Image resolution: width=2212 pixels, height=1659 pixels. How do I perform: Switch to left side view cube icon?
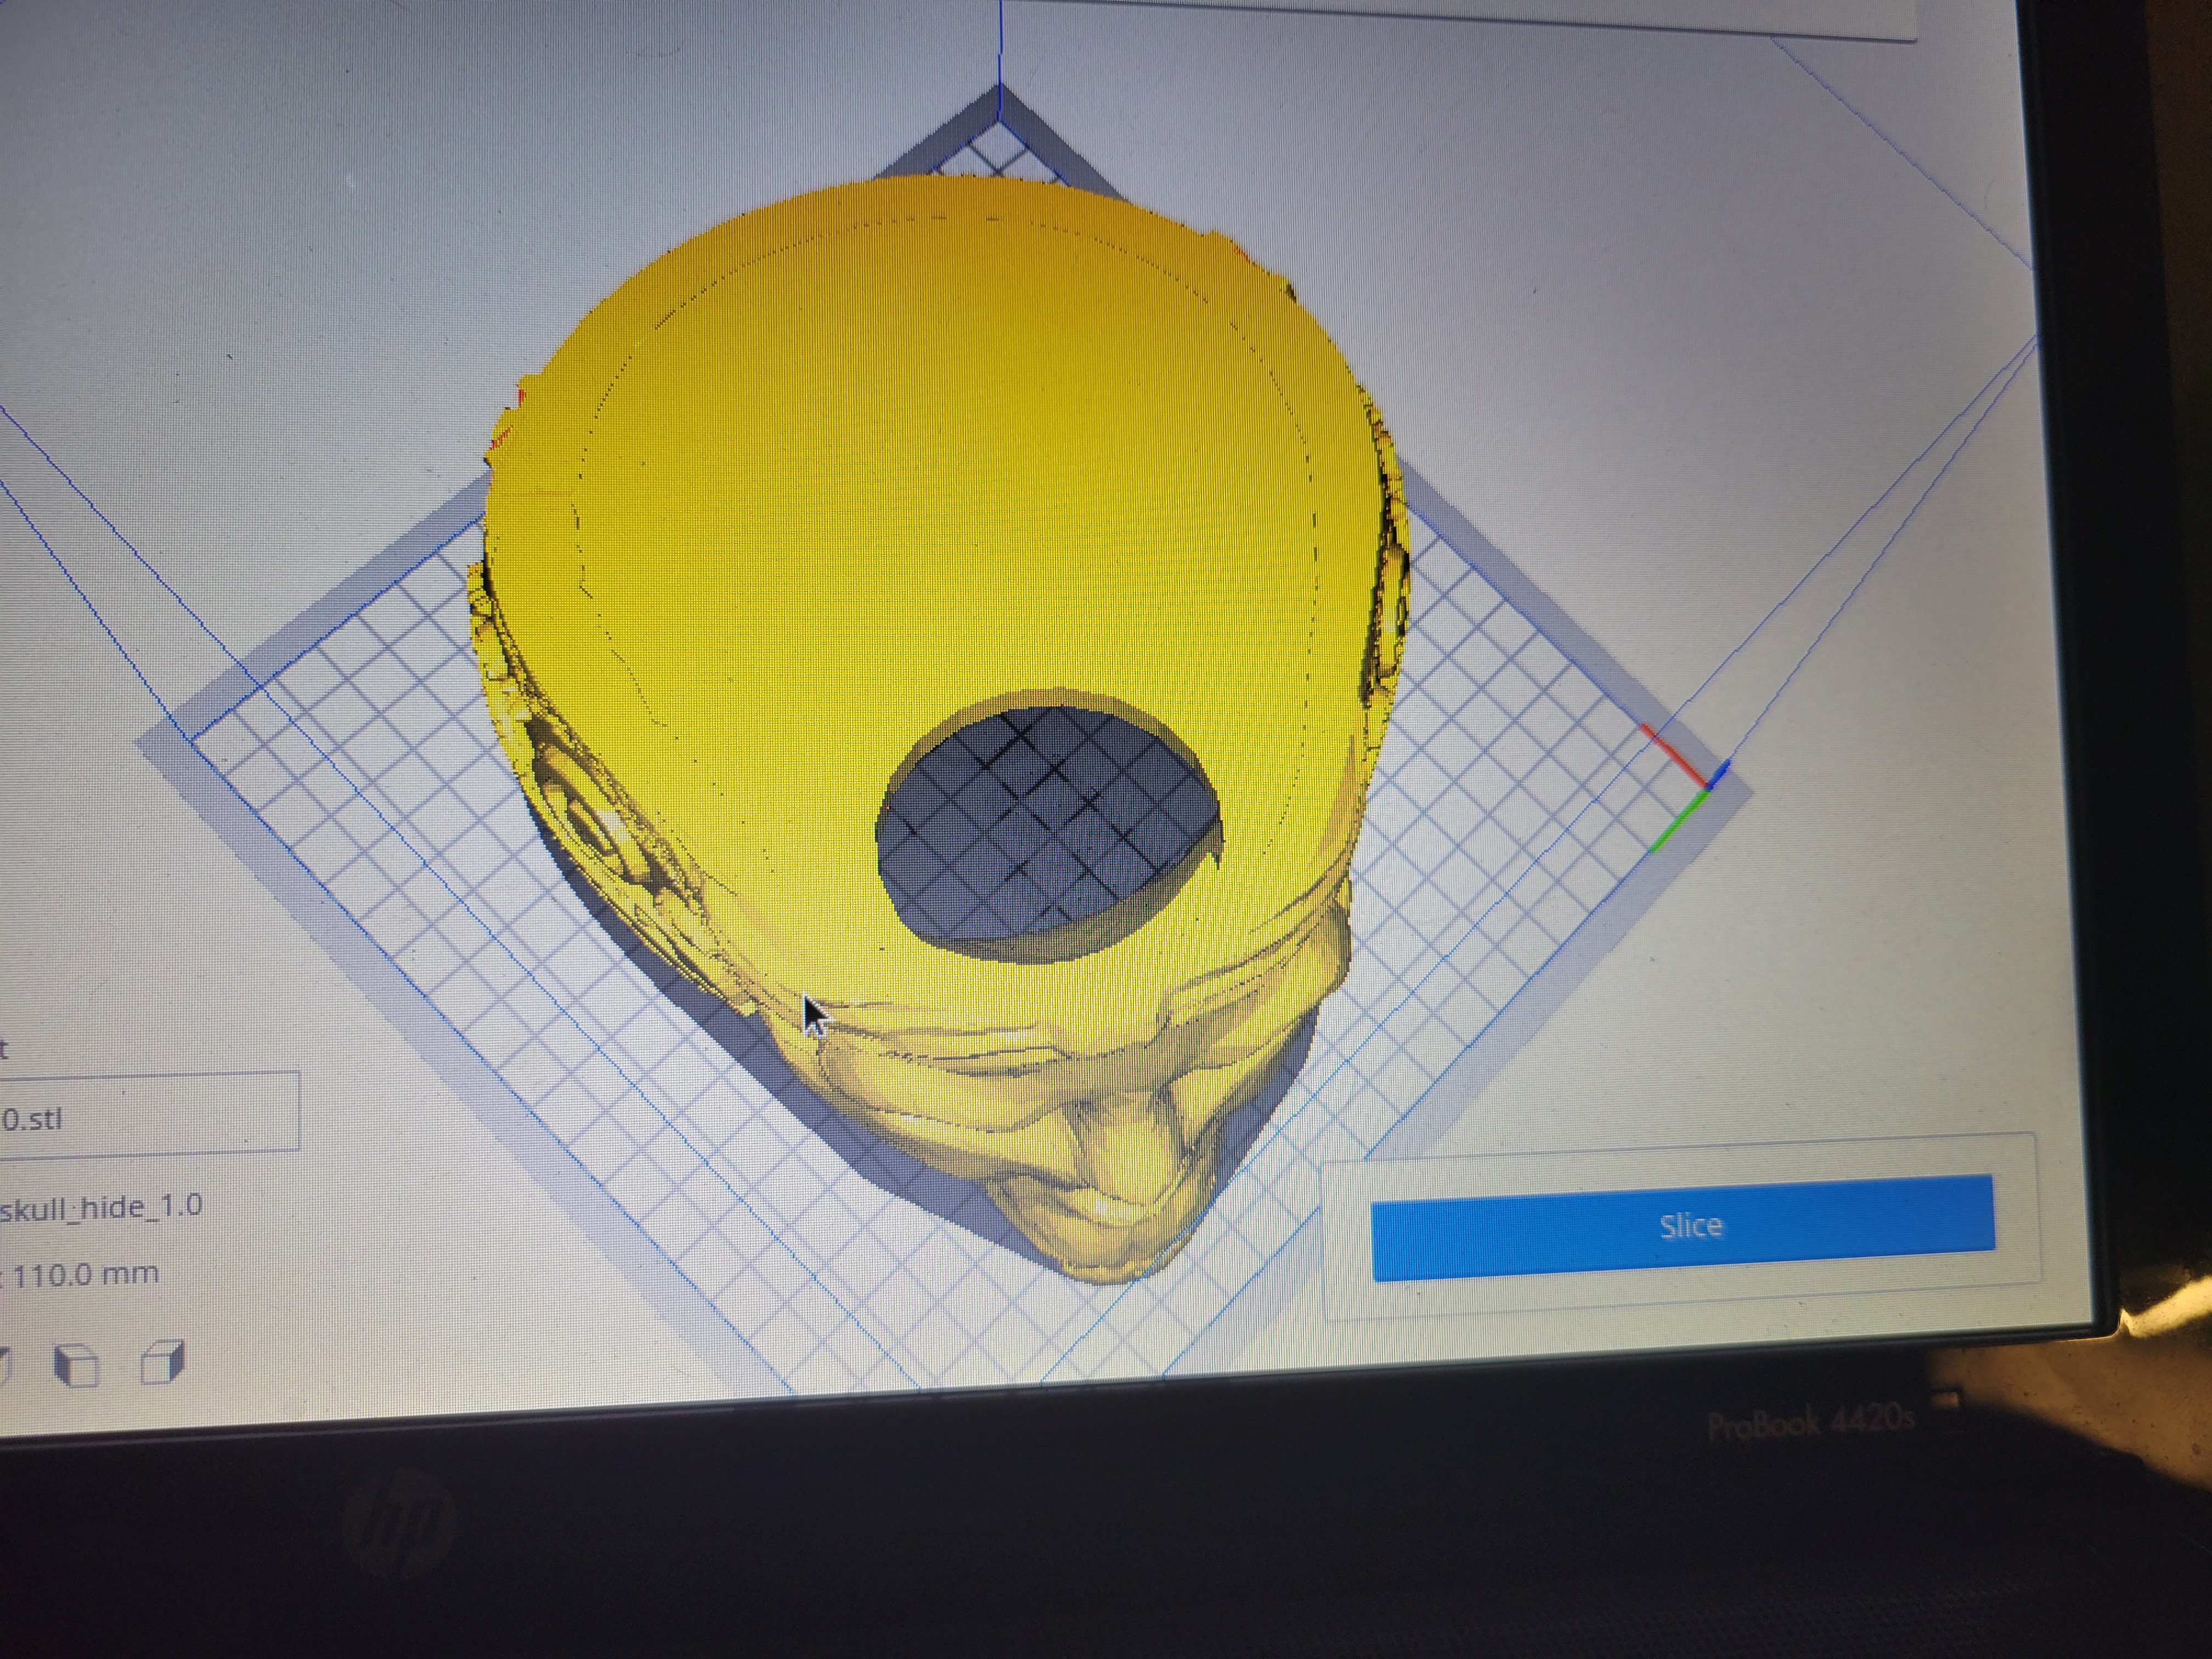click(77, 1366)
